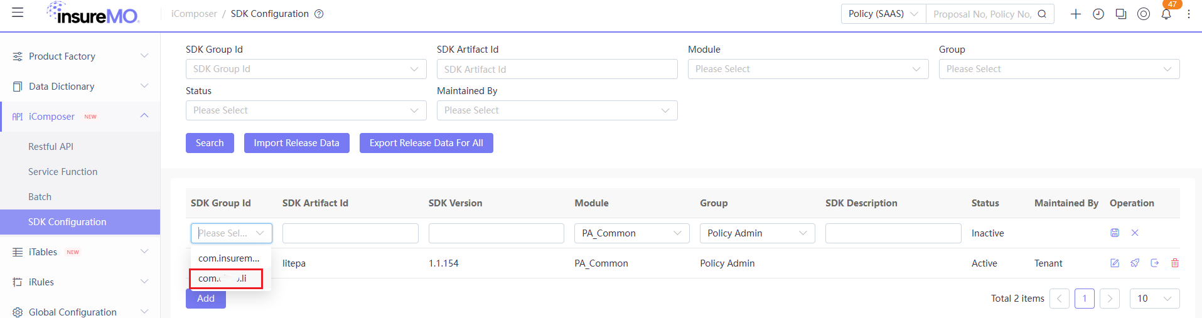
Task: Open notifications bell with 47 badge
Action: (x=1166, y=14)
